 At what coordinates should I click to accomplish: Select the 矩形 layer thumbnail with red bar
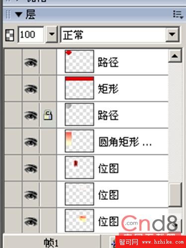(x=80, y=88)
